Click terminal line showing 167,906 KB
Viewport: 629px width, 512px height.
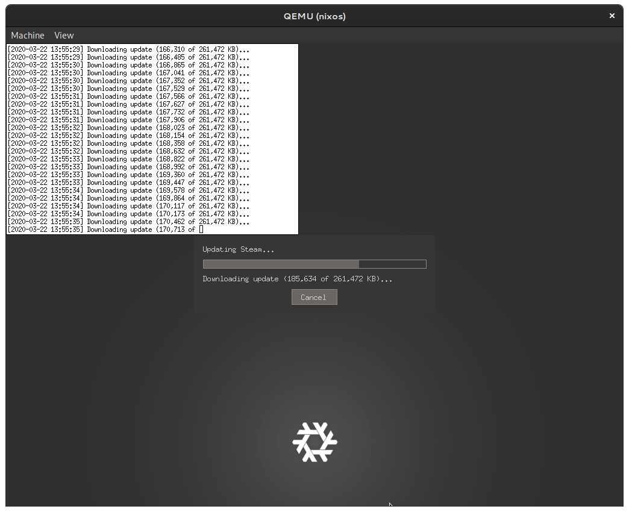(128, 120)
